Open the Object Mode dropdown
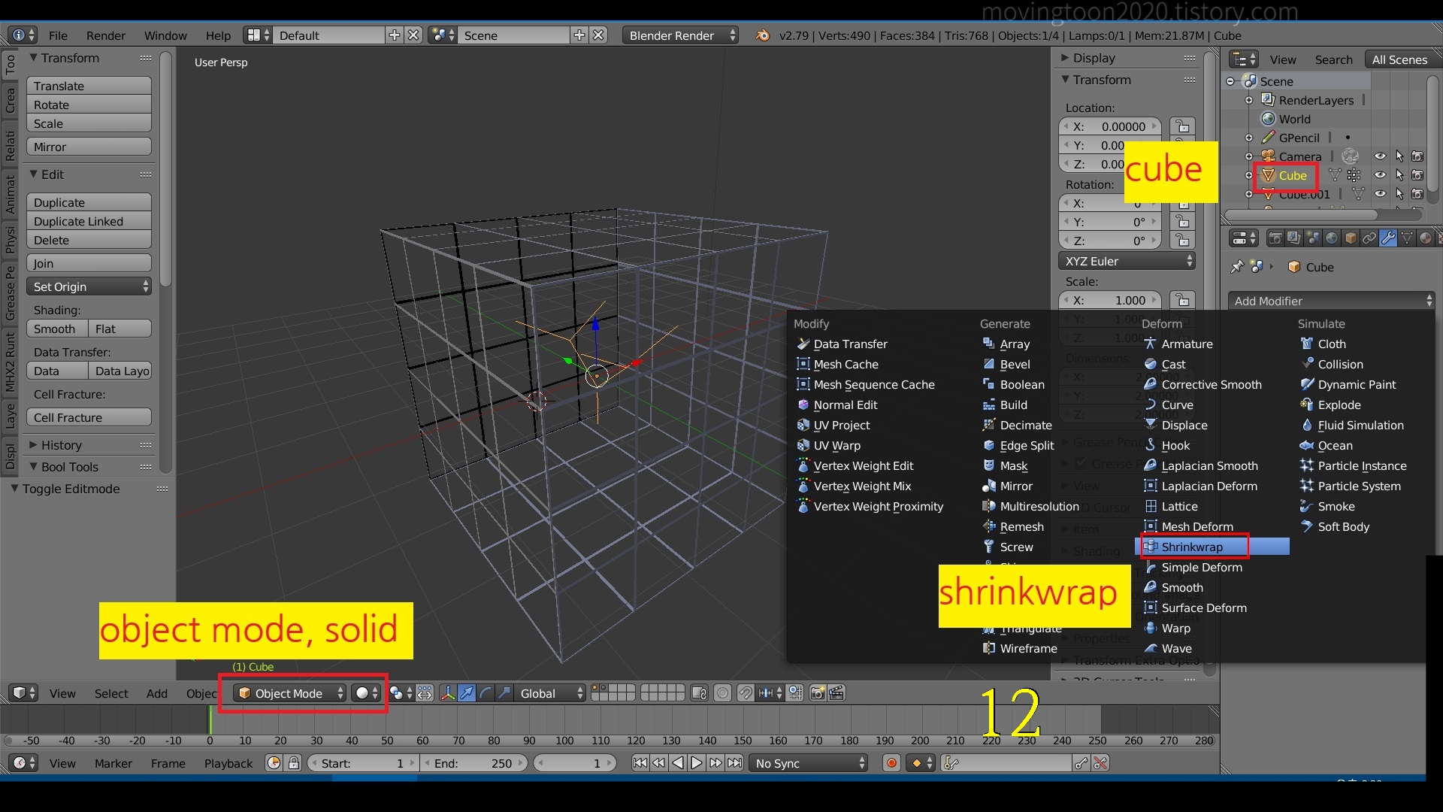 289,693
